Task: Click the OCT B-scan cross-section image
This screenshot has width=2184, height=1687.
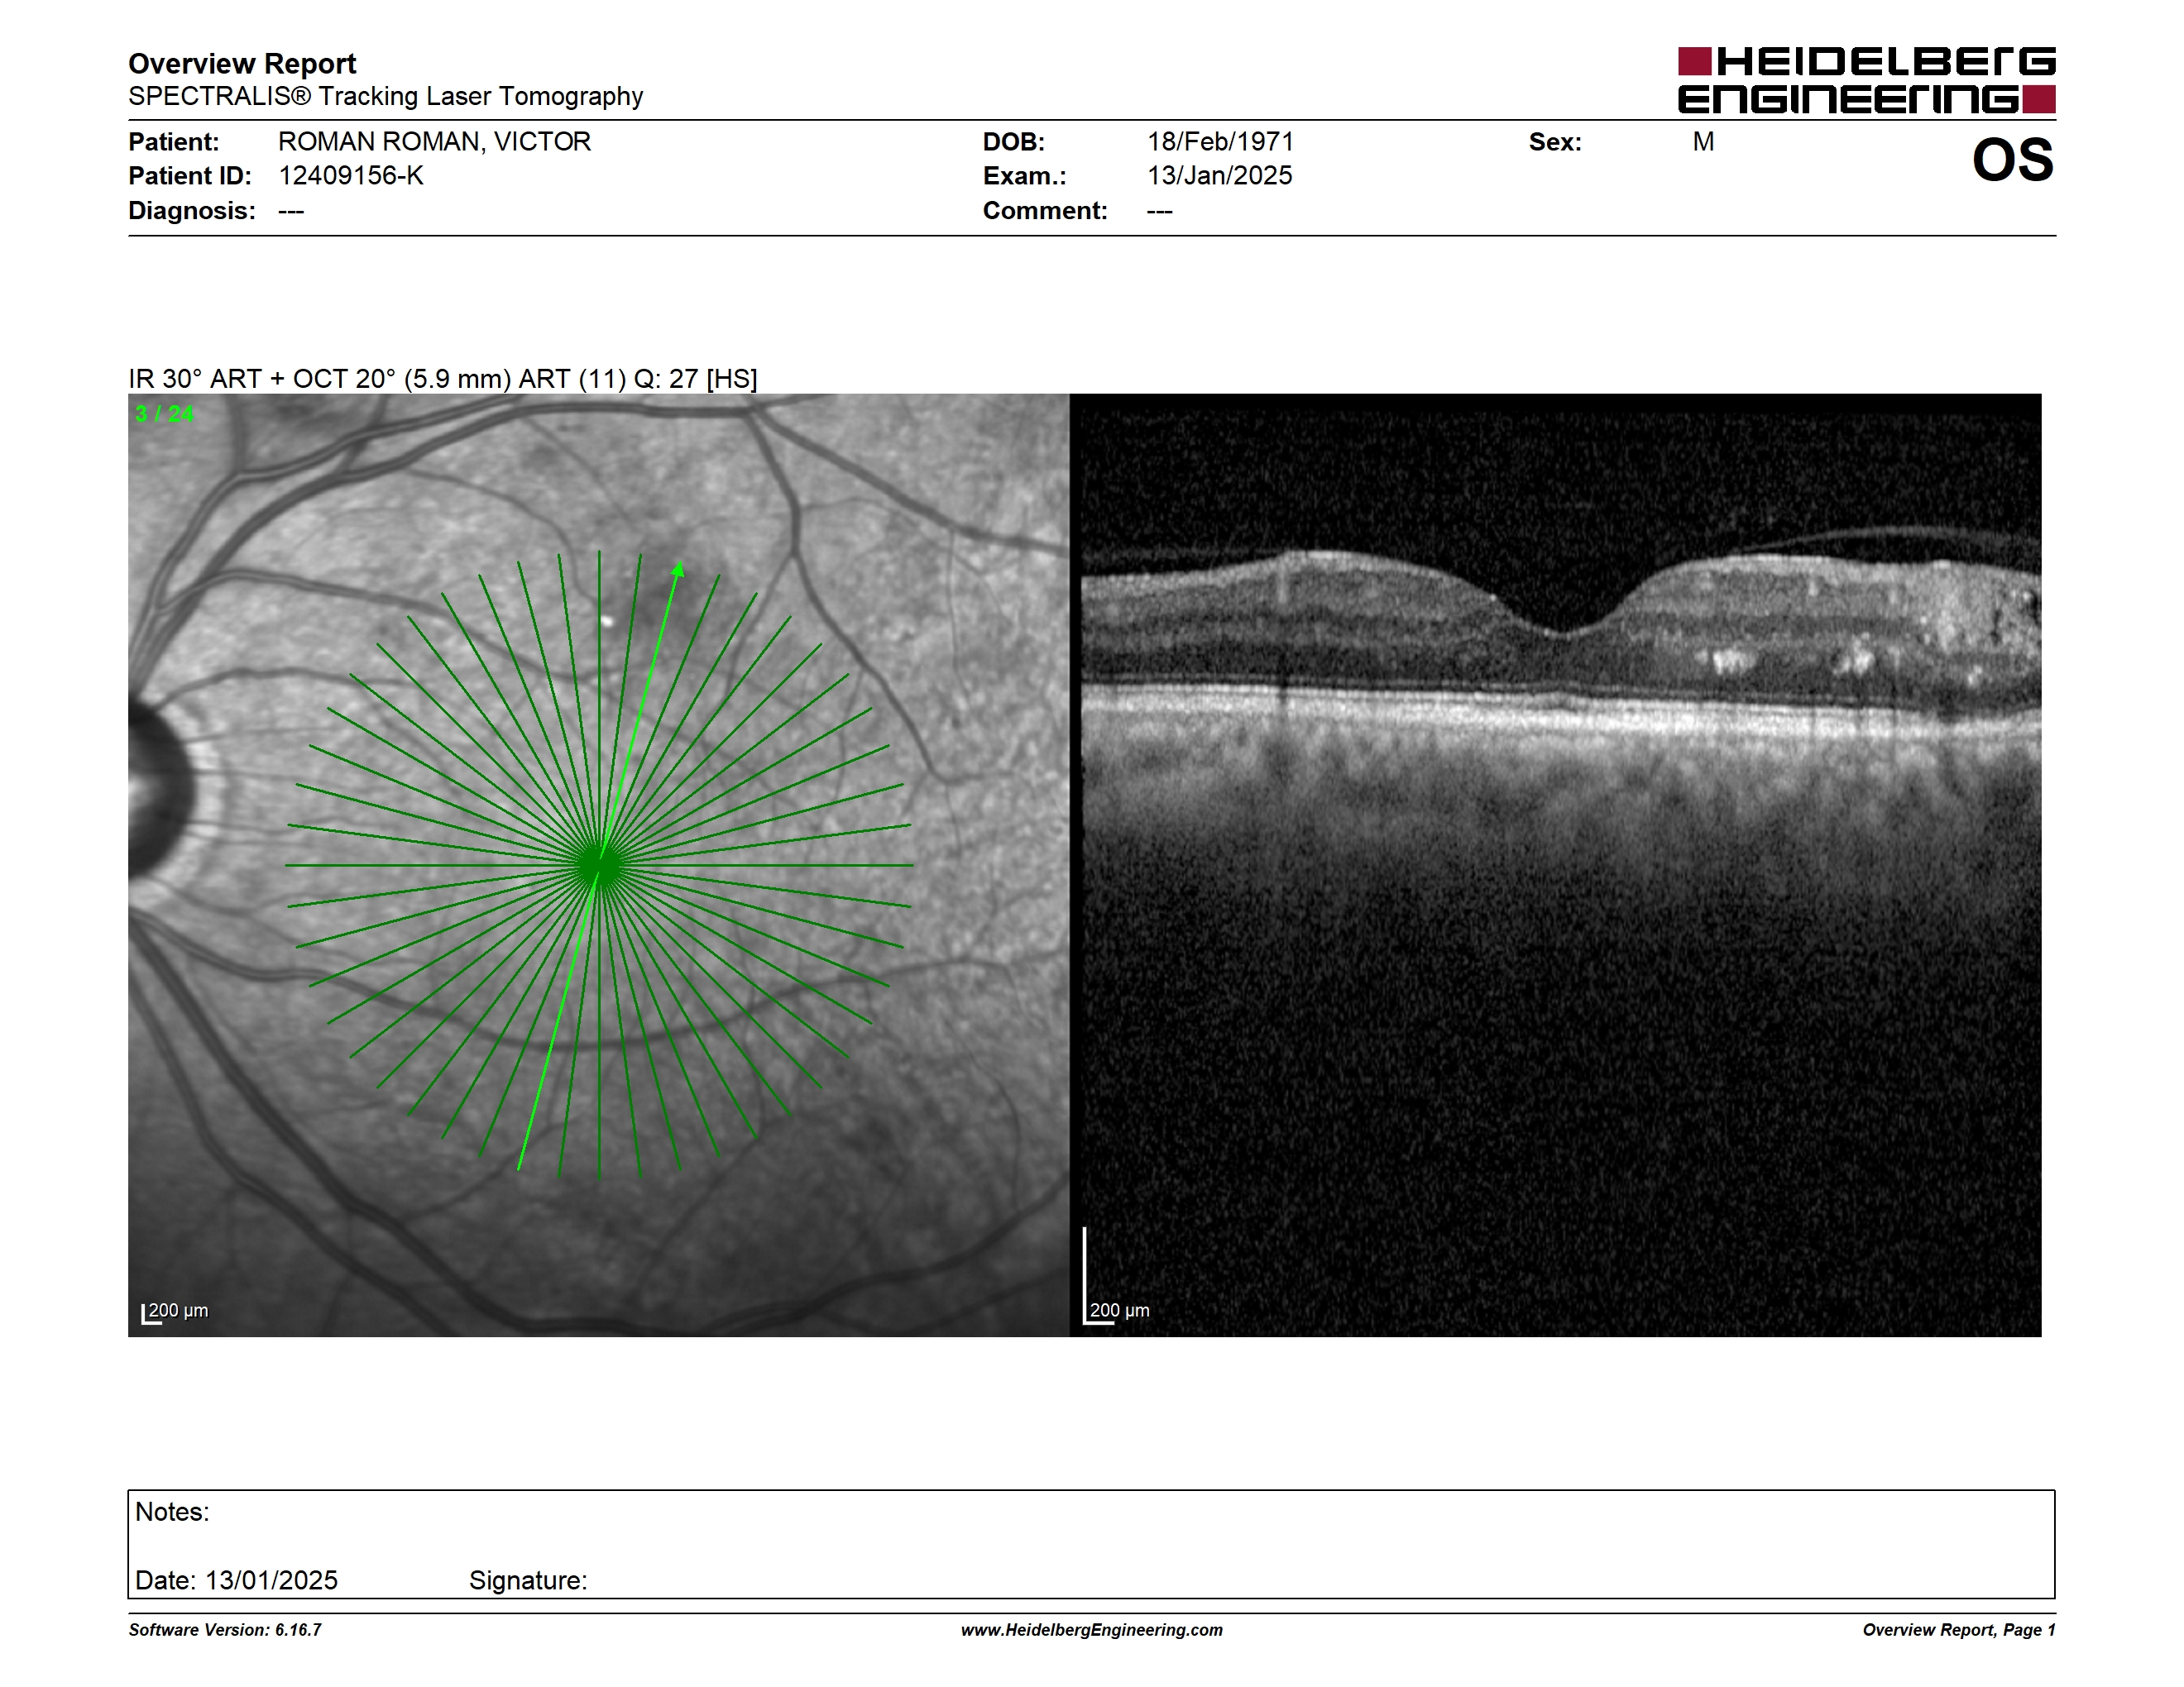Action: [x=1555, y=864]
